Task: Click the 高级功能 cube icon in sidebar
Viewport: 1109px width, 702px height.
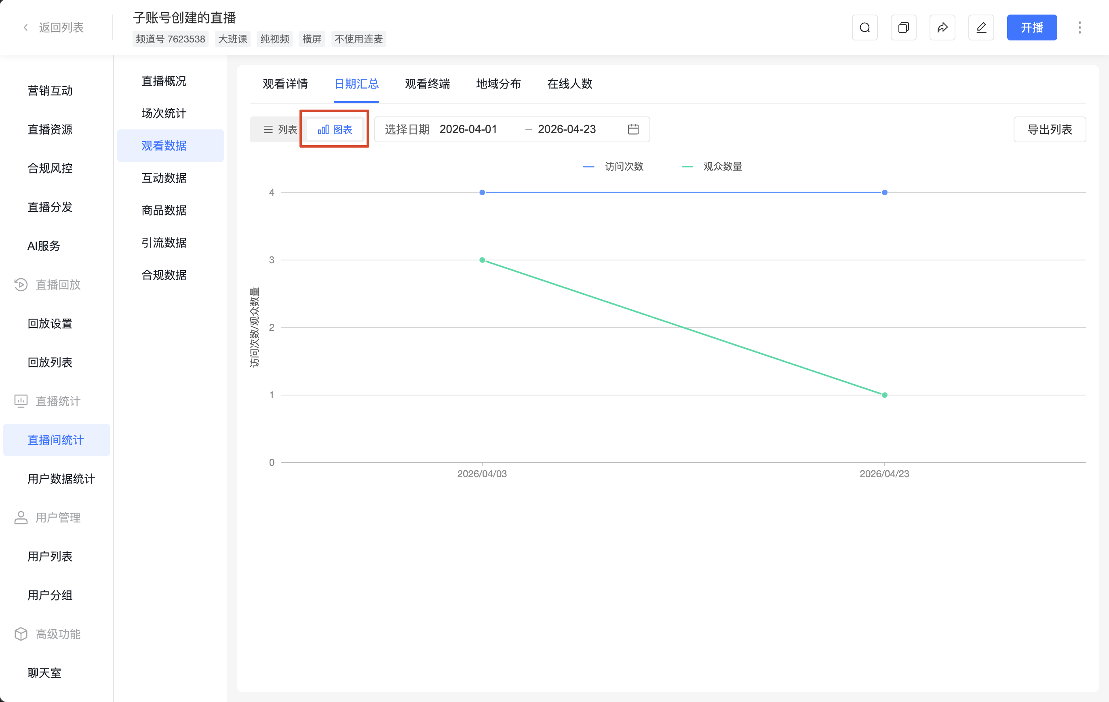Action: point(21,634)
